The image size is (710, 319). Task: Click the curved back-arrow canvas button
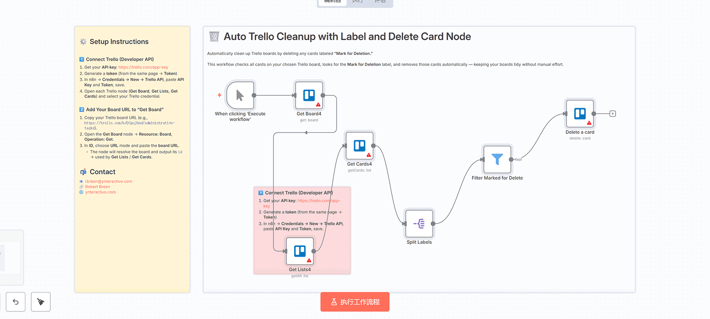[16, 302]
